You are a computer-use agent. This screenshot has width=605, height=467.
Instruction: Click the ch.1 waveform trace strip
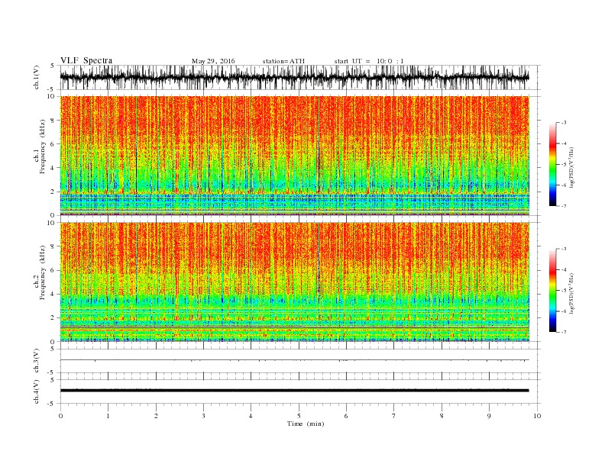click(x=294, y=77)
